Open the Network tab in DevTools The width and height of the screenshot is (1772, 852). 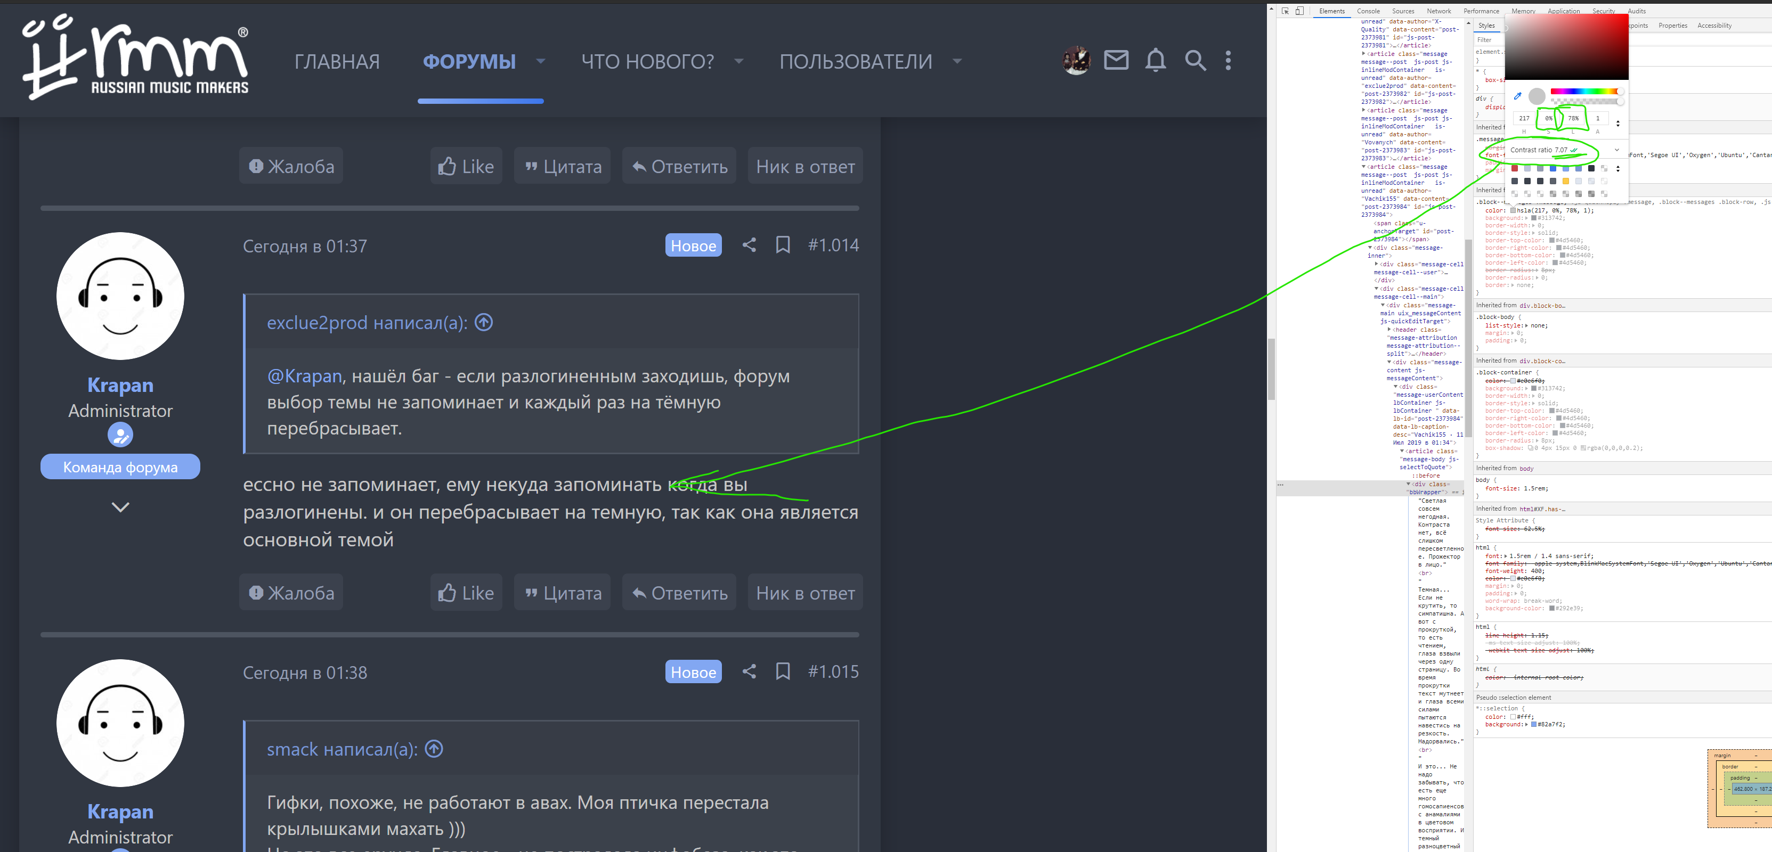pos(1438,11)
